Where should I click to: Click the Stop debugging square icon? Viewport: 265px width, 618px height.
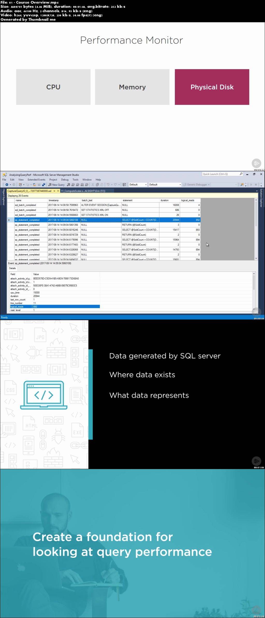[256, 185]
